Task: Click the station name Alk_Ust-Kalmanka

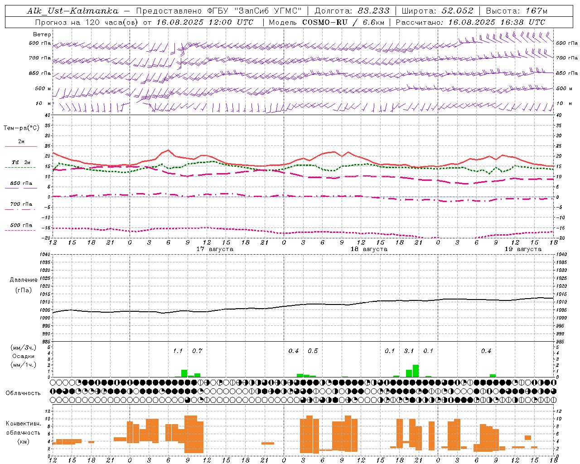Action: pos(72,11)
